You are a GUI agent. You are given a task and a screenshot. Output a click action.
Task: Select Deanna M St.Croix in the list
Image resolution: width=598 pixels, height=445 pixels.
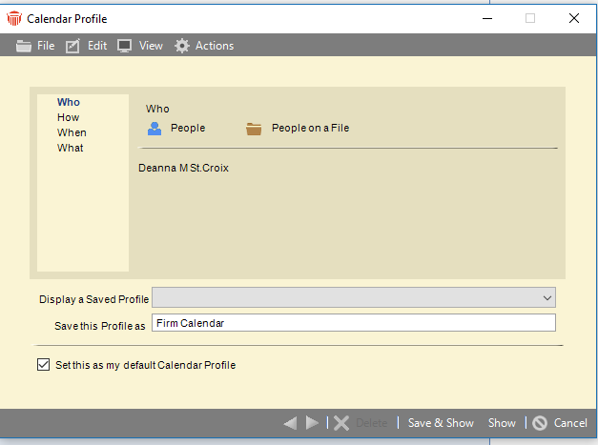coord(183,168)
